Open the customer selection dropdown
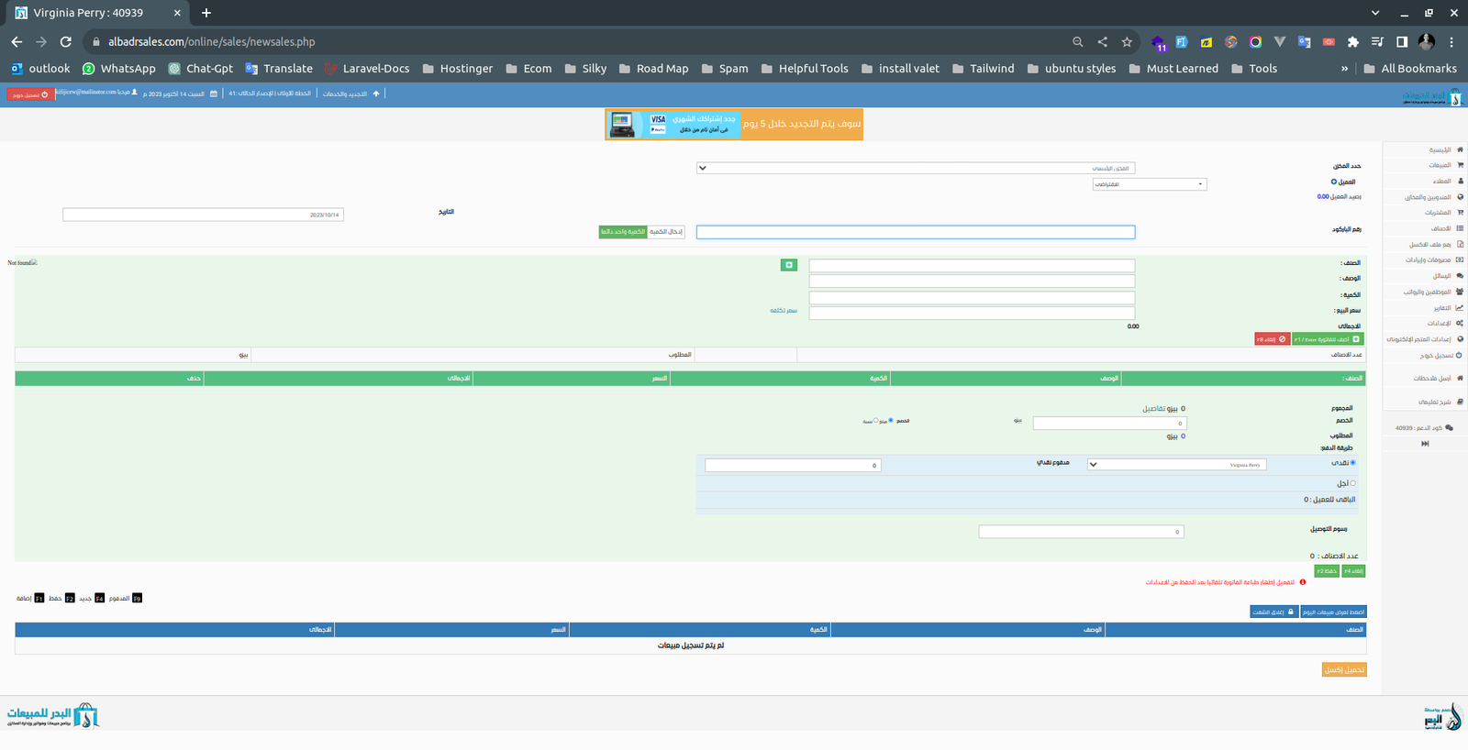 [x=1149, y=184]
